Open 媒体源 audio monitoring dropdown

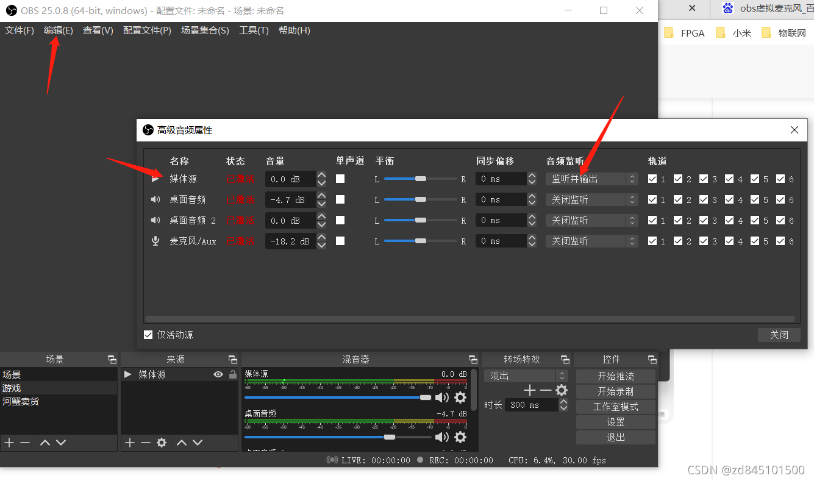591,179
